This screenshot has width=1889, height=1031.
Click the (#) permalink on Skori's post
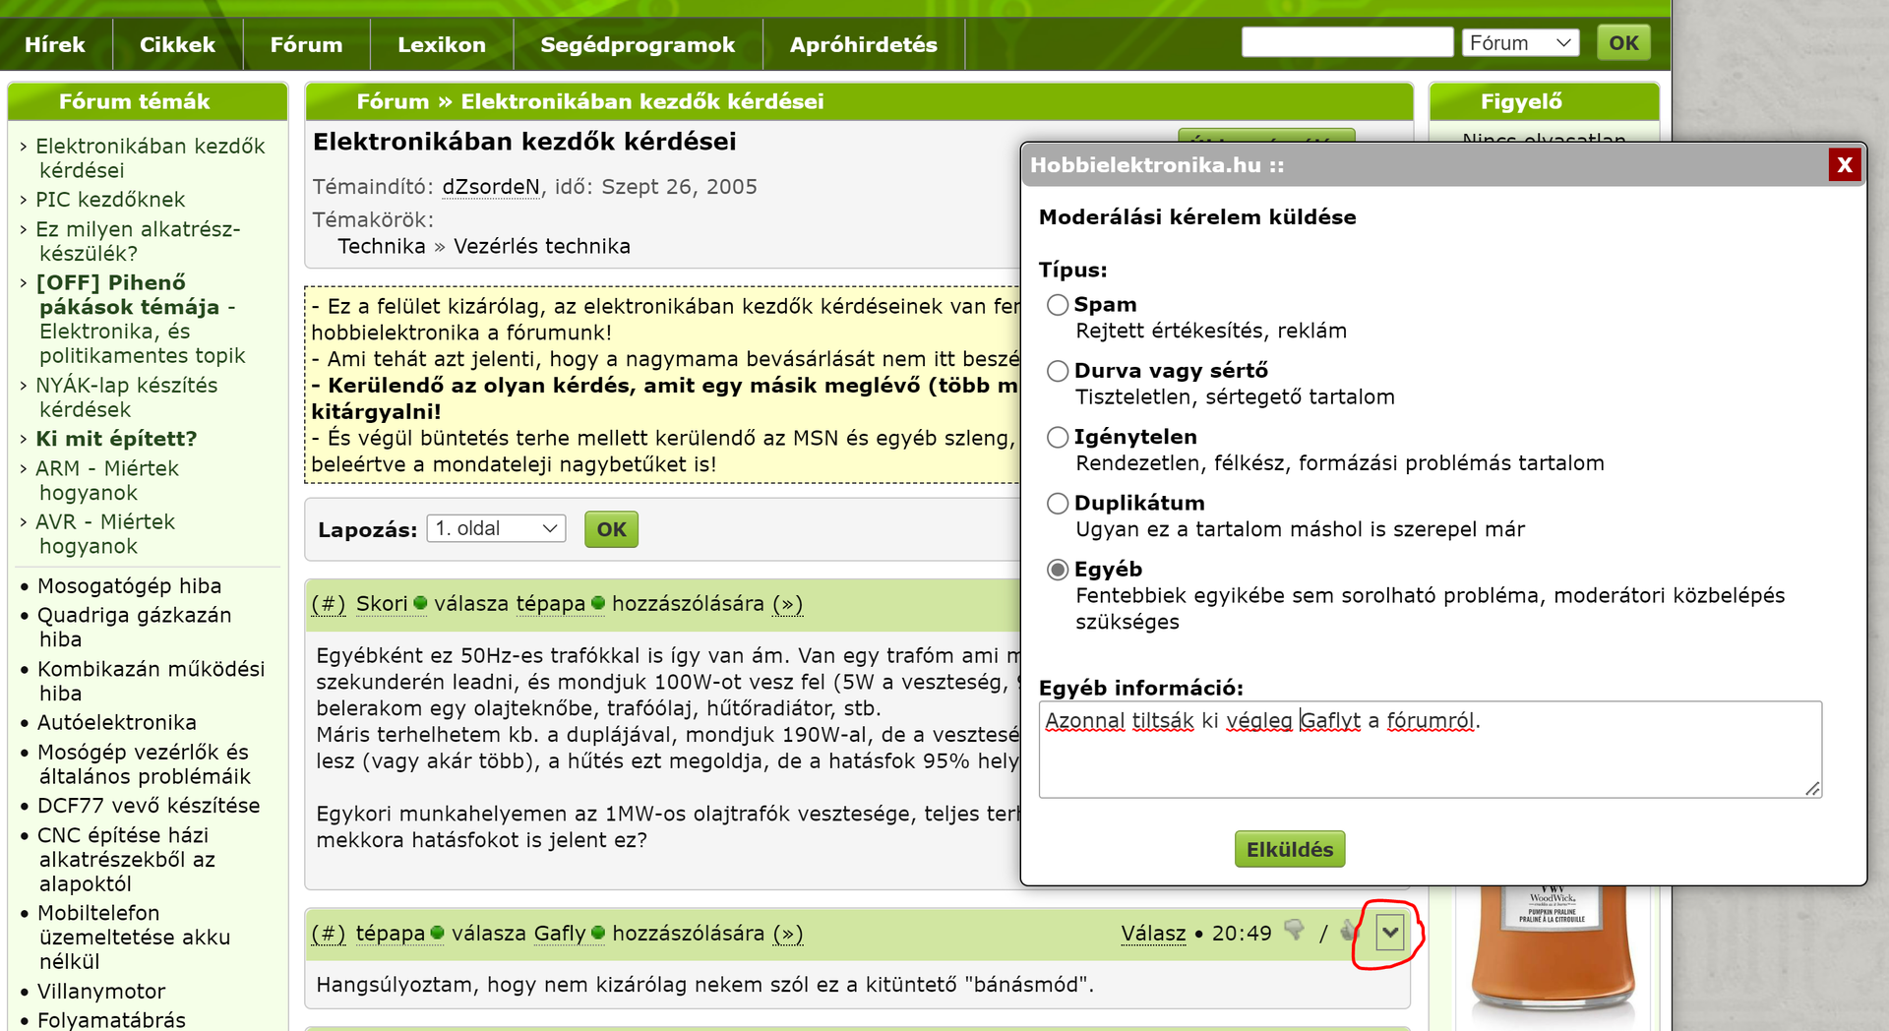click(329, 604)
